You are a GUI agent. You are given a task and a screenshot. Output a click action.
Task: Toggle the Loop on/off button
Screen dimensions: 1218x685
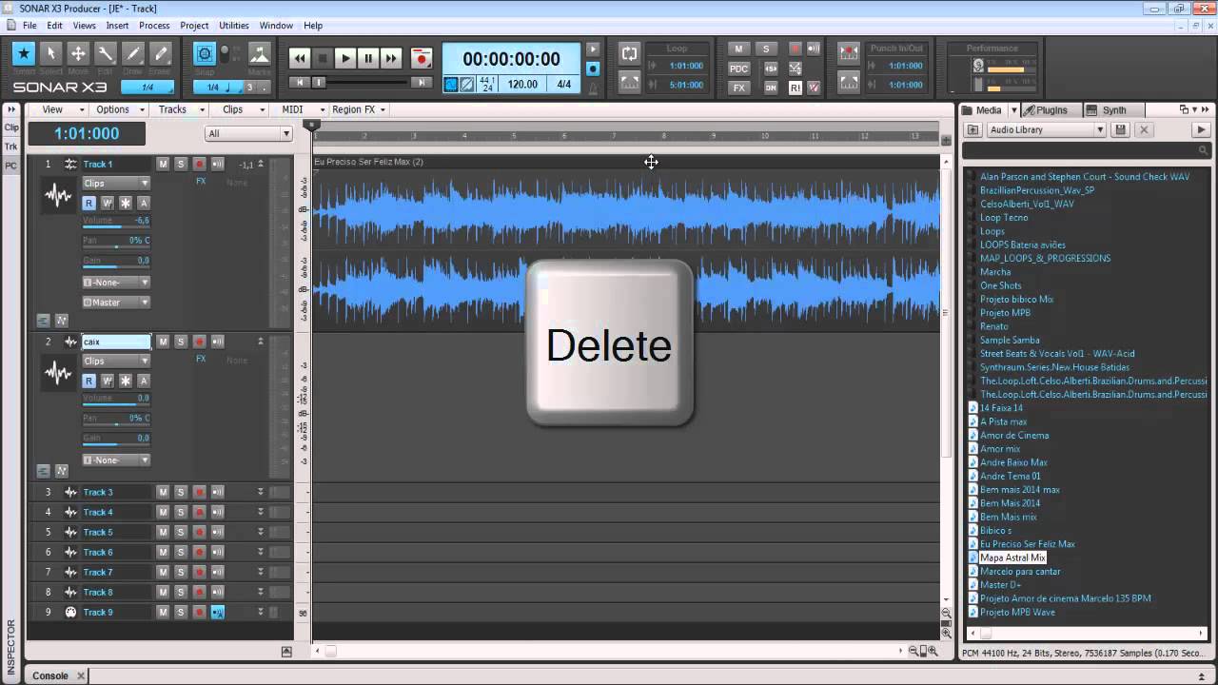(x=629, y=53)
